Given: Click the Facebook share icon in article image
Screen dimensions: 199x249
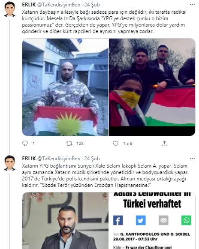Looking at the screenshot, I should click(118, 220).
